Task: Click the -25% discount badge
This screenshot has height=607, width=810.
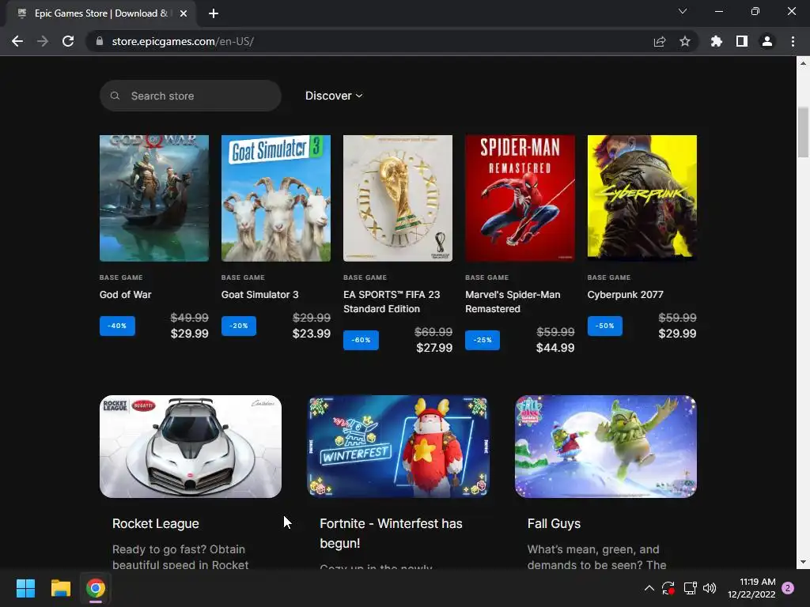Action: coord(483,340)
